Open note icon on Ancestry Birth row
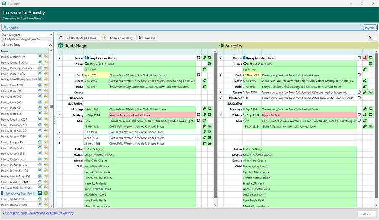 tap(359, 75)
